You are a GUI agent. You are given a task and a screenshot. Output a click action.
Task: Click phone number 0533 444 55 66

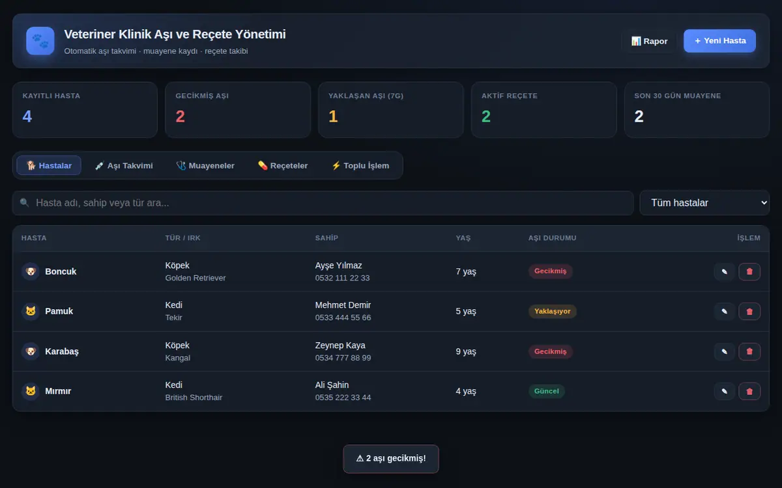[x=343, y=318]
